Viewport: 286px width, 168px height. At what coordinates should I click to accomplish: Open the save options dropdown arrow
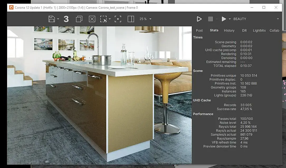click(58, 19)
